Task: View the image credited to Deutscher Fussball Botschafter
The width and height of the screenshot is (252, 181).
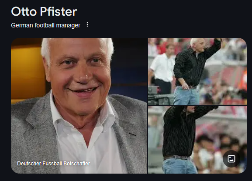Action: point(79,106)
